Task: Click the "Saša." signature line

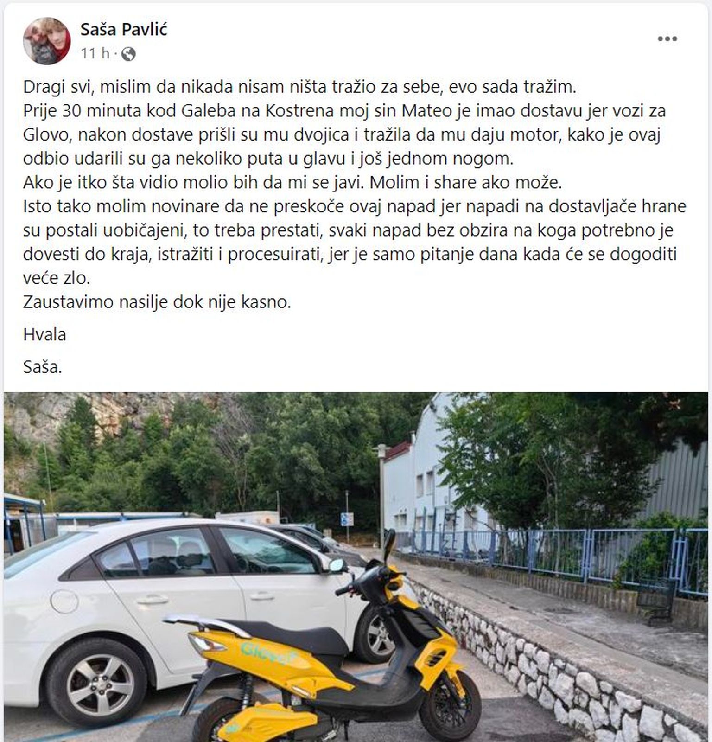Action: point(43,367)
